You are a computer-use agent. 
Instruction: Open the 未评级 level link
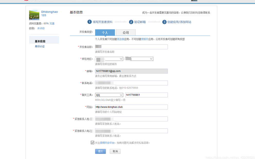(x=41, y=29)
